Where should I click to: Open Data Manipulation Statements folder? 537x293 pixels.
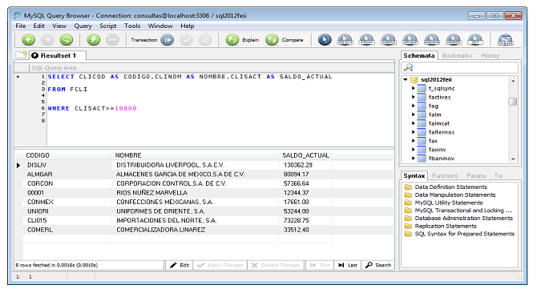click(x=450, y=195)
